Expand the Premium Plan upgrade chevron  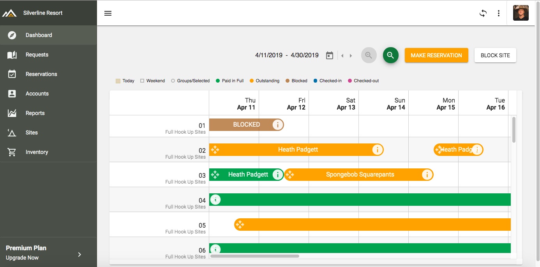(79, 255)
